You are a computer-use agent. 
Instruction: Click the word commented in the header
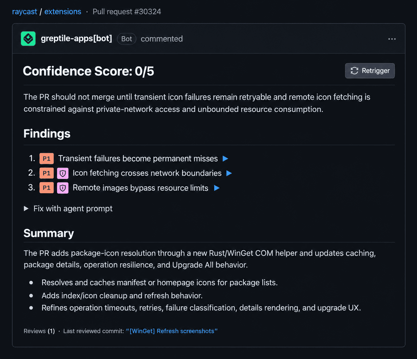pos(162,39)
